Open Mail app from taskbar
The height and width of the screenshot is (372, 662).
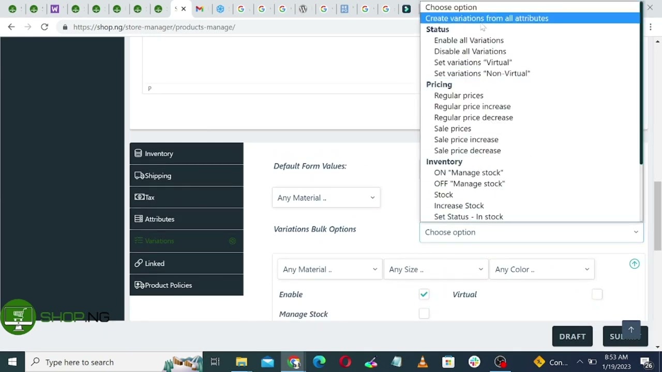pos(267,362)
